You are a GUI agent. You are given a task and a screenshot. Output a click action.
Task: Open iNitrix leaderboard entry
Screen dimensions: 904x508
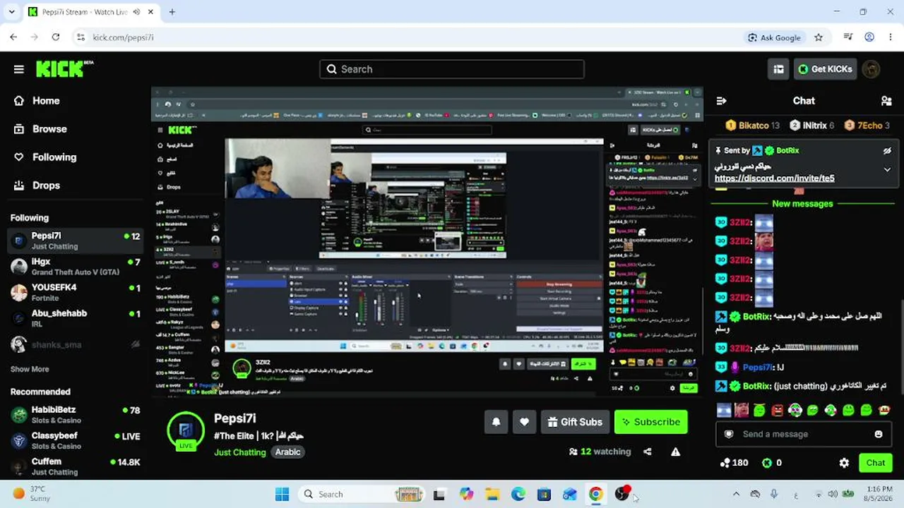[811, 126]
